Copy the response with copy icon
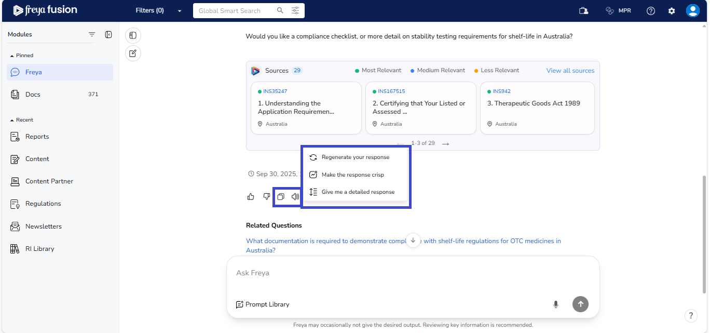Image resolution: width=710 pixels, height=333 pixels. pos(281,196)
